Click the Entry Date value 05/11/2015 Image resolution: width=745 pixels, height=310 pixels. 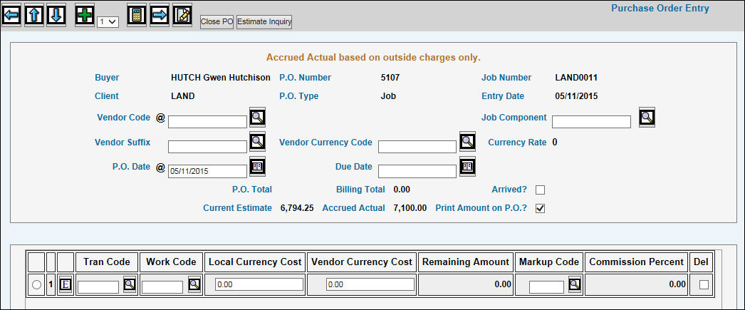click(576, 96)
